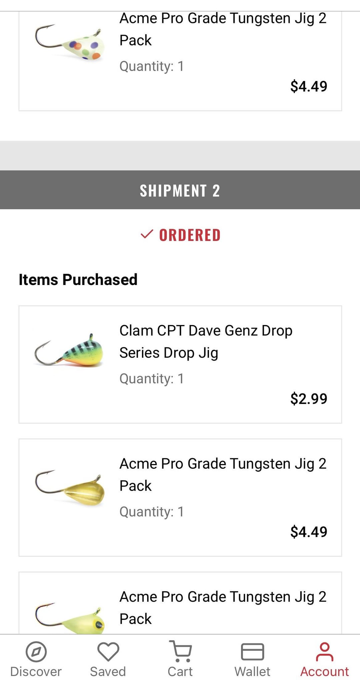Screen dimensions: 360x680
Task: Tap the red Ordered checkmark icon
Action: (x=147, y=234)
